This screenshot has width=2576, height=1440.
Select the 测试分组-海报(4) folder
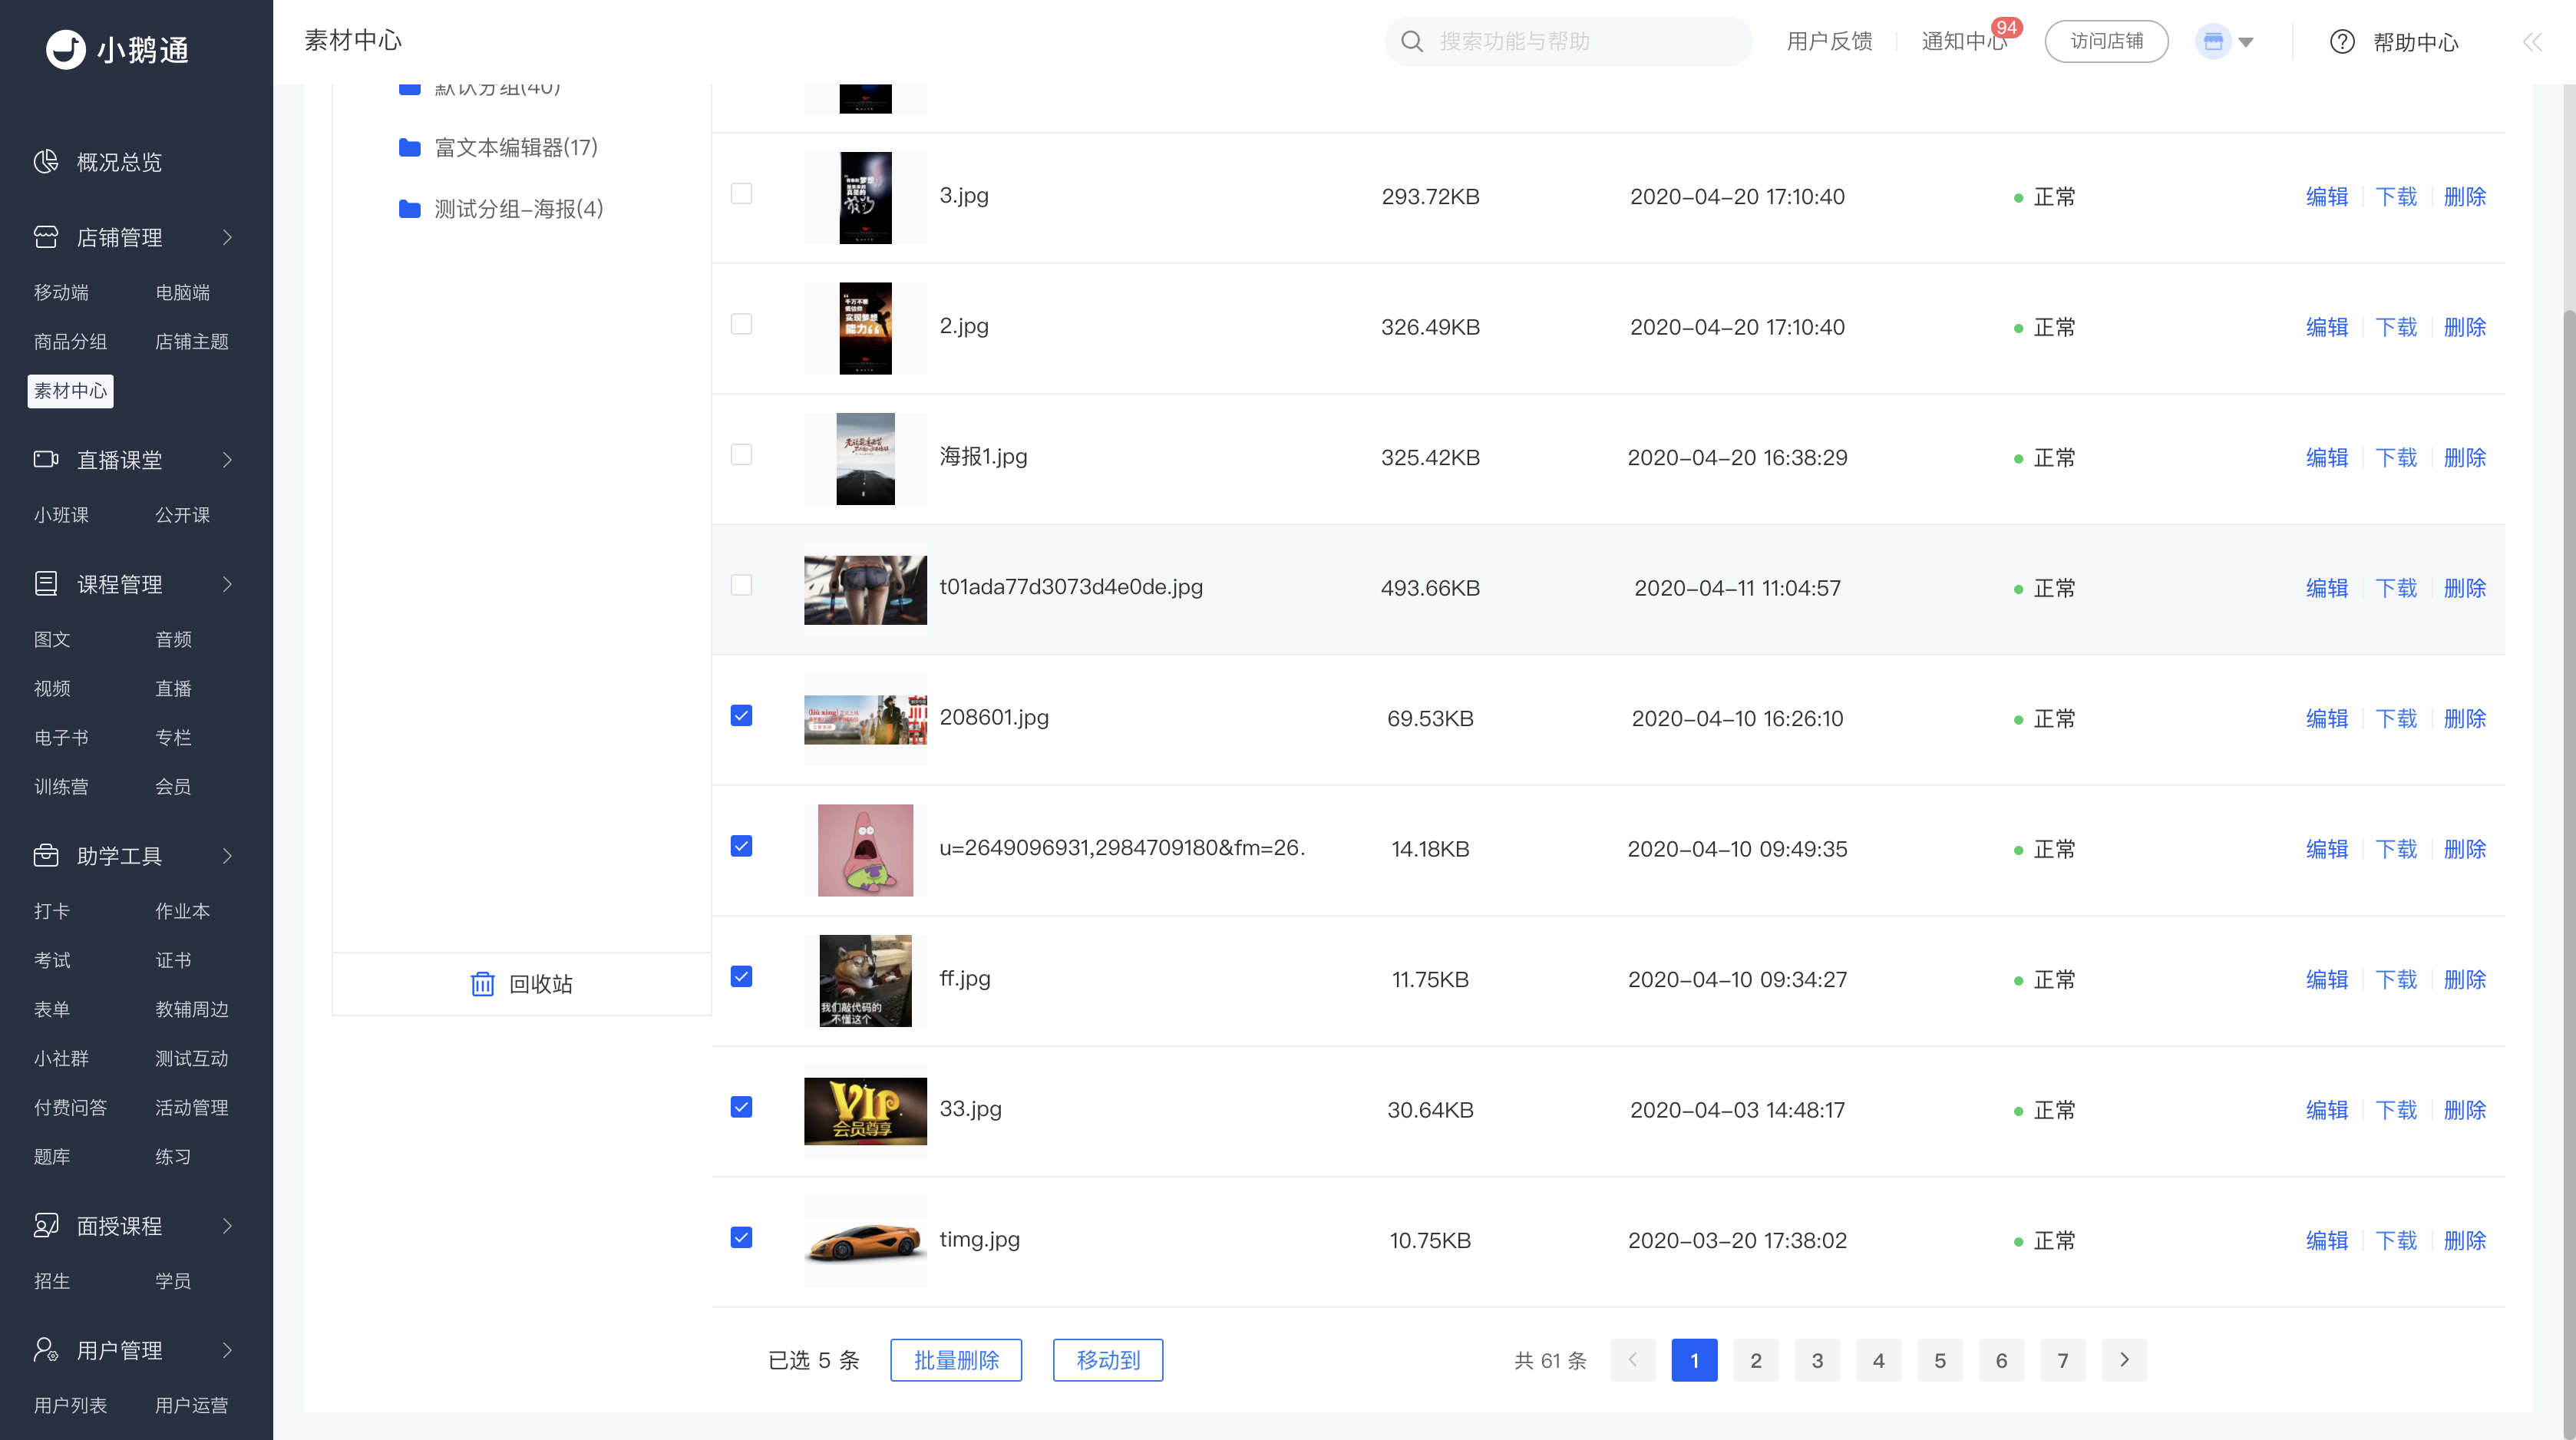pyautogui.click(x=518, y=209)
